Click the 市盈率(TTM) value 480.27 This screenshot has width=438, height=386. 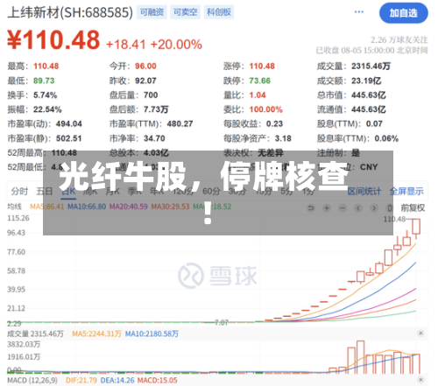[180, 123]
